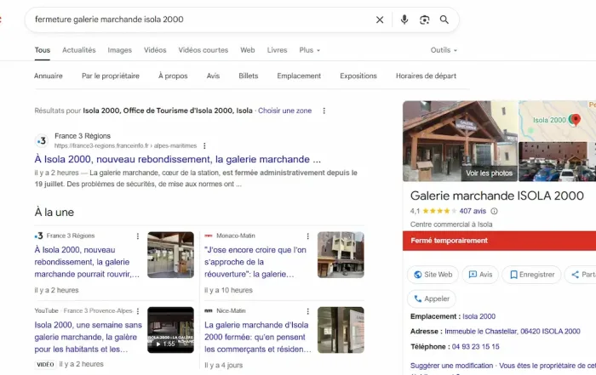The image size is (596, 375).
Task: Switch to the Livres tab
Action: (x=277, y=50)
